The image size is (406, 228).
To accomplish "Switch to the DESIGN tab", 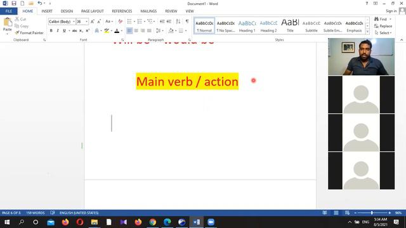I will click(67, 11).
